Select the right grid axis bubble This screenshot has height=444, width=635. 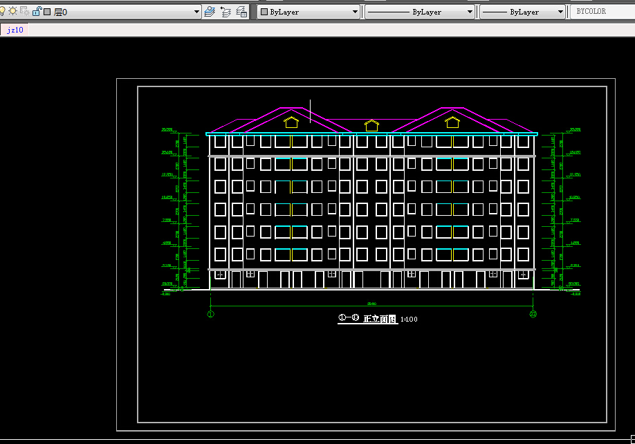tap(533, 314)
